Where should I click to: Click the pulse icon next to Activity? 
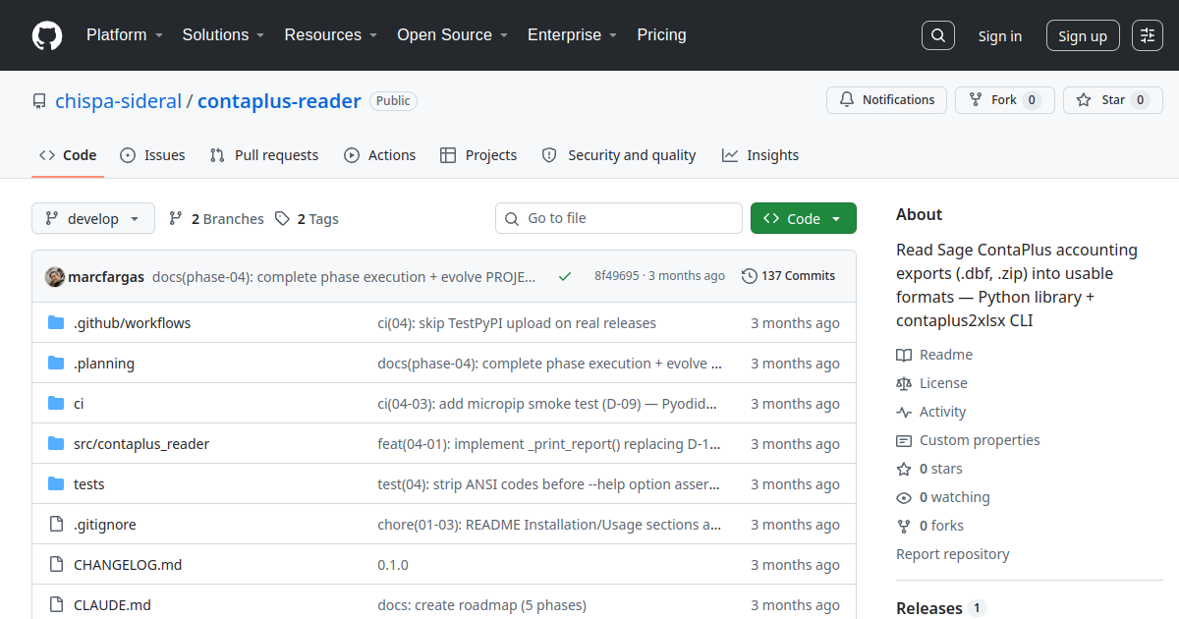point(904,412)
